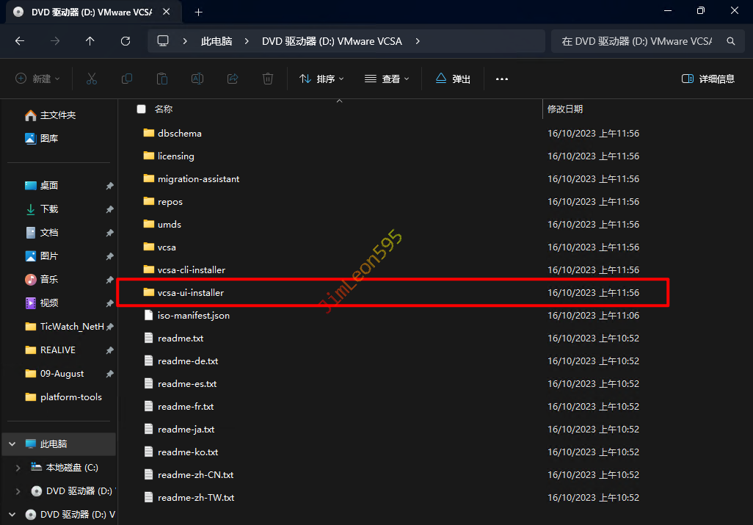Toggle the 详细信息 details pane button
The image size is (753, 525).
tap(707, 79)
